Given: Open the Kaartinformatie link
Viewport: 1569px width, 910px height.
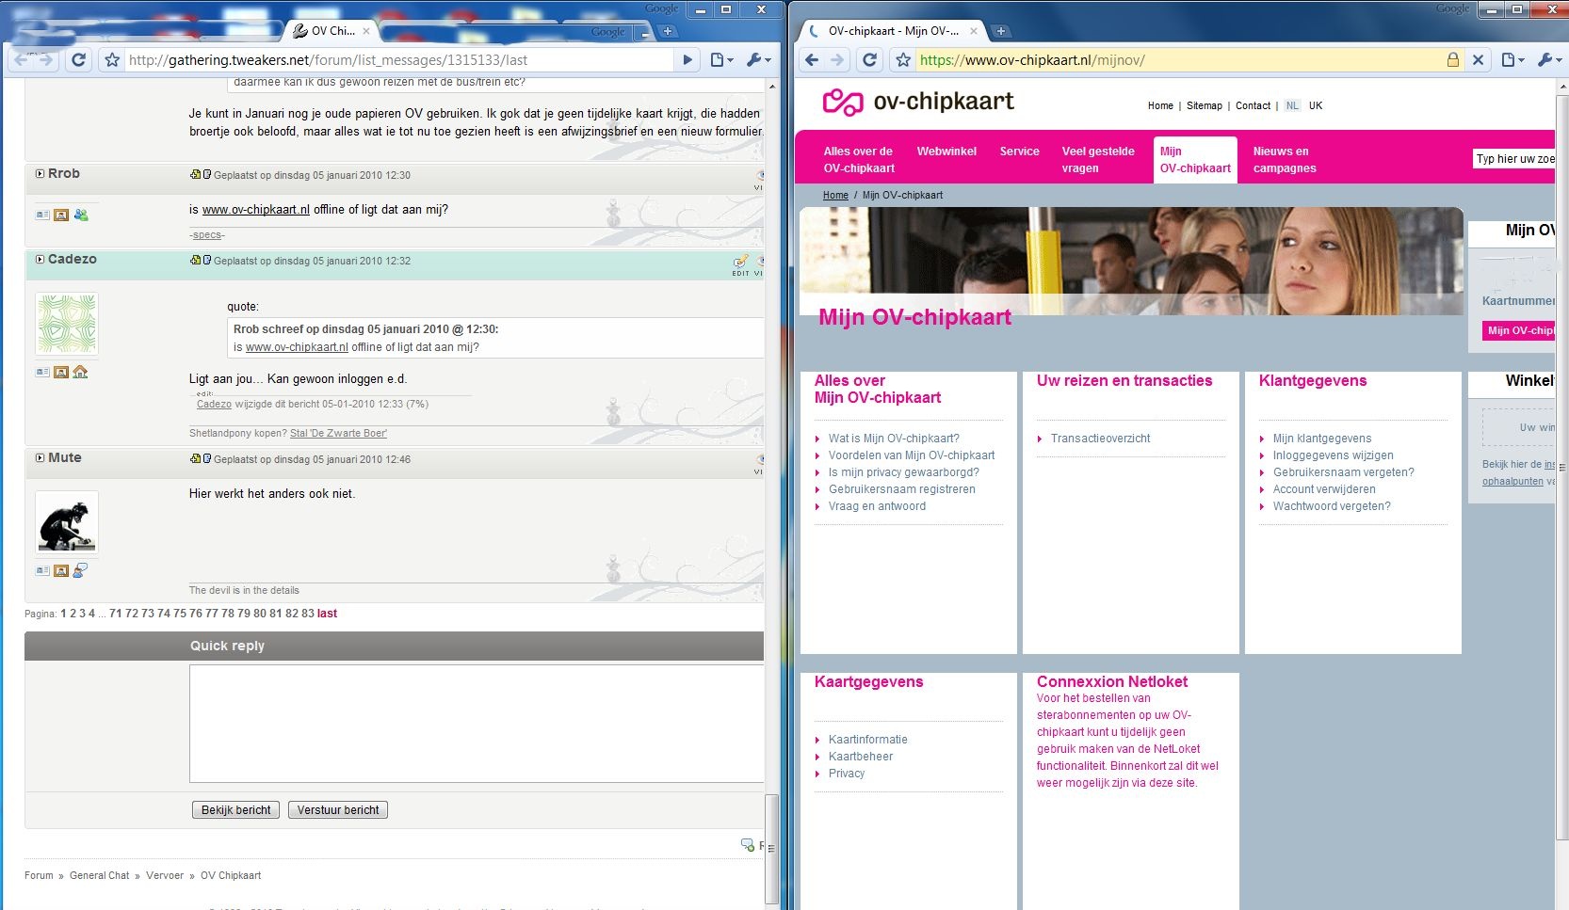Looking at the screenshot, I should click(867, 740).
